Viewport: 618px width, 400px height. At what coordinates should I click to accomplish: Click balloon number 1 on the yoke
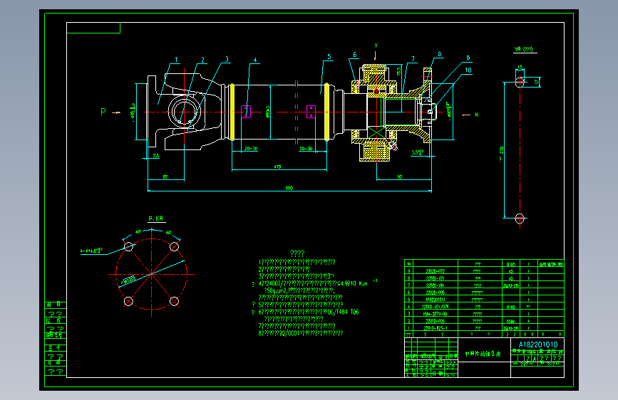tap(176, 60)
